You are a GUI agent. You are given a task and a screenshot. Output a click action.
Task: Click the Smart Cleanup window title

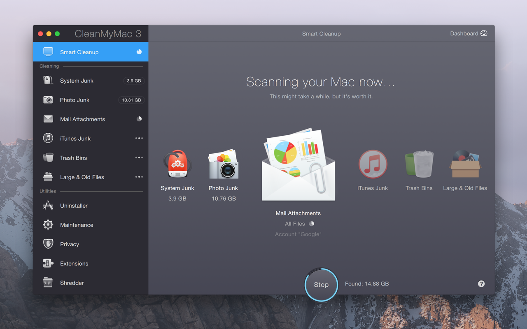[x=321, y=34]
